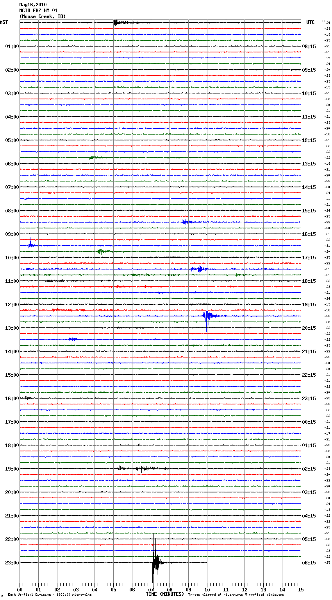This screenshot has height=600, width=332.
Task: Select the 01:00 MST time label
Action: (x=12, y=47)
